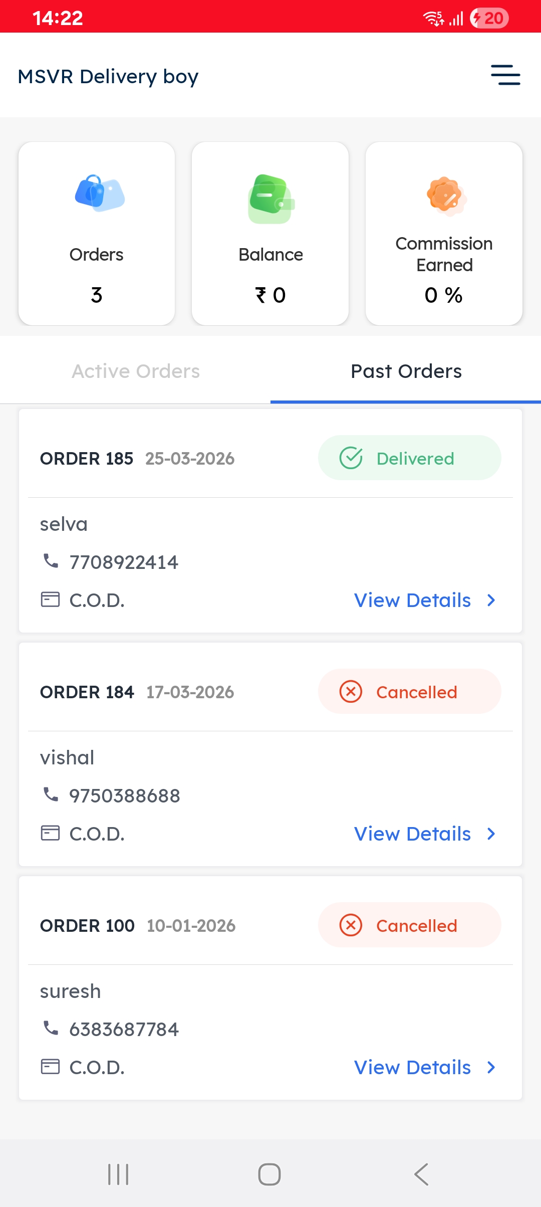Tap the C.O.D. payment card icon for ORDER 185
This screenshot has width=541, height=1207.
pos(51,600)
